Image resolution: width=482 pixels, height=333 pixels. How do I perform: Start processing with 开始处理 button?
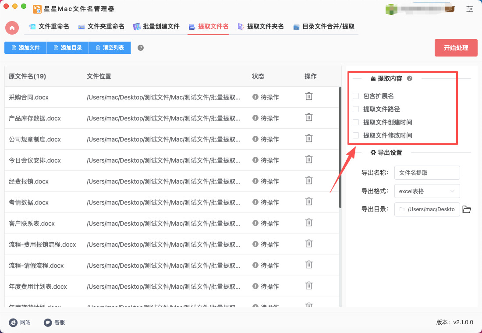coord(456,48)
